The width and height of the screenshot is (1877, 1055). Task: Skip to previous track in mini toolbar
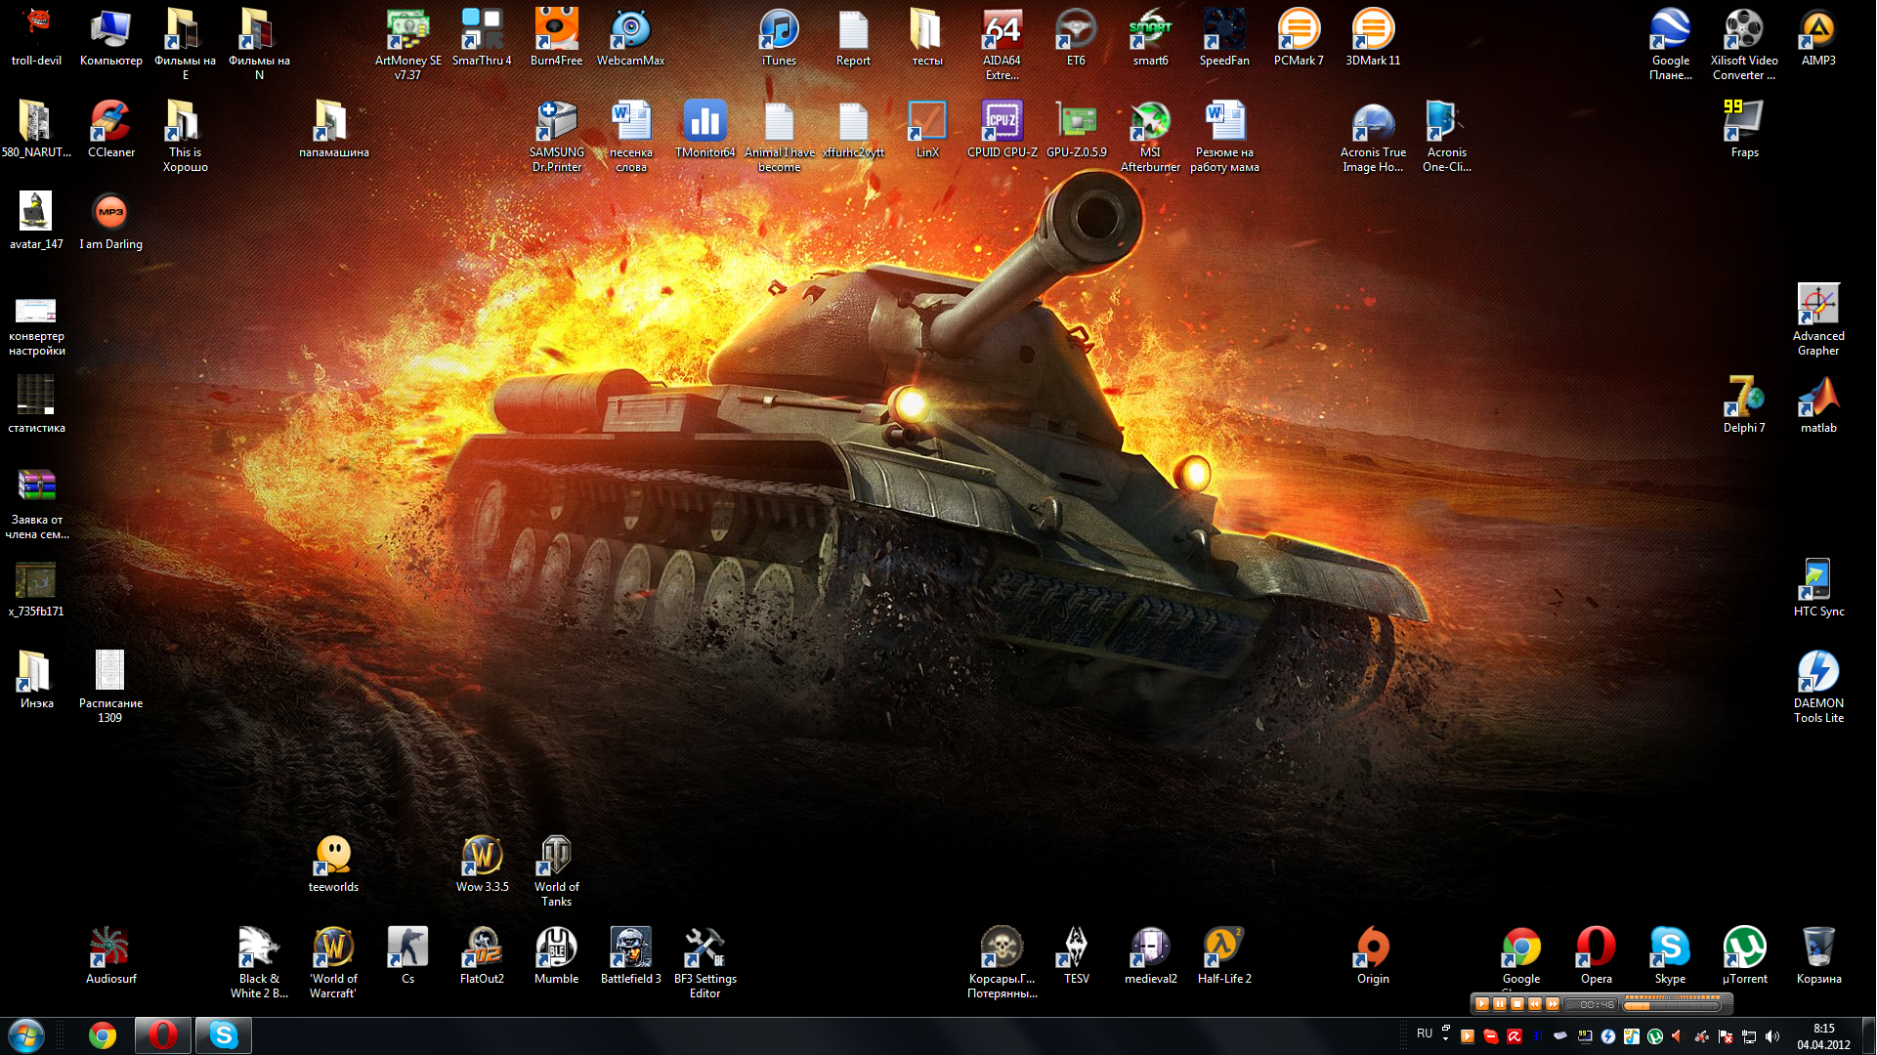pos(1535,1004)
